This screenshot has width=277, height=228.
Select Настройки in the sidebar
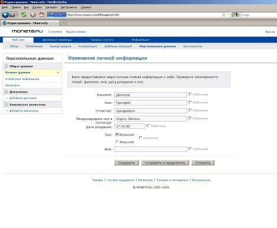point(12,85)
